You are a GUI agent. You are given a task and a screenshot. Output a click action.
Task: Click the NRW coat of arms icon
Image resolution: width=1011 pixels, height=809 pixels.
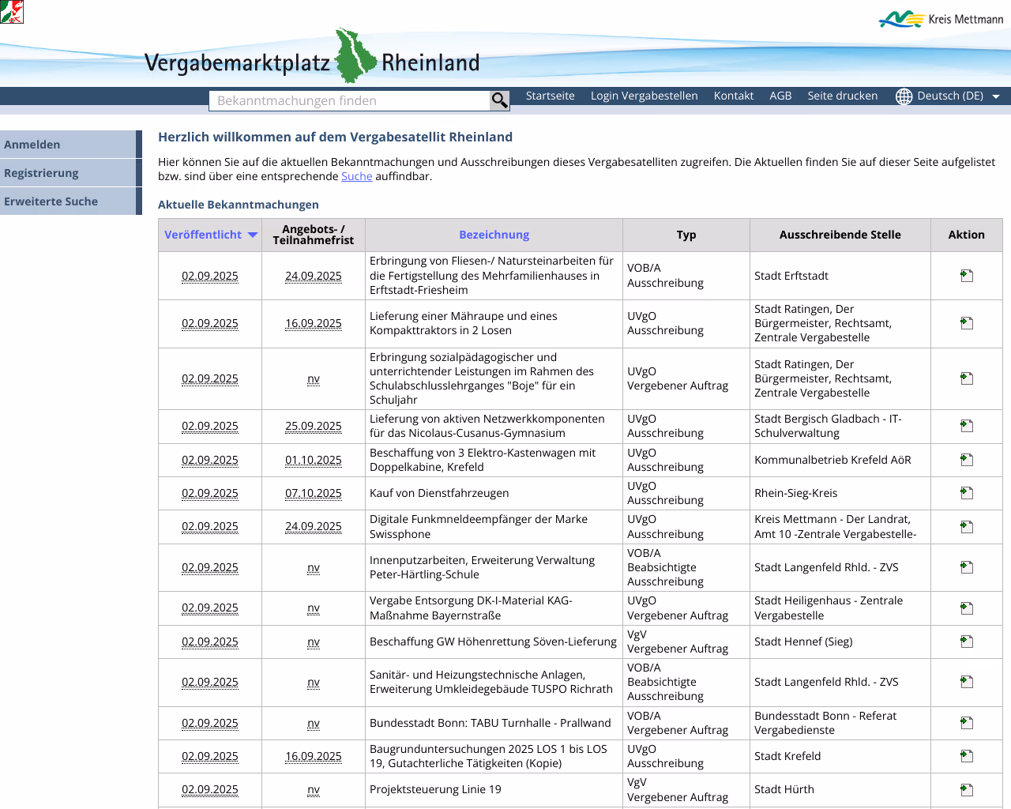pyautogui.click(x=12, y=12)
